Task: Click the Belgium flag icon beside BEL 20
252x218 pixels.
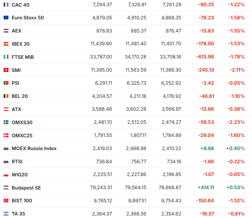Action: point(6,96)
